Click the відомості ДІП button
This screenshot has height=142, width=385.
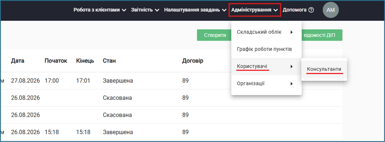(322, 35)
